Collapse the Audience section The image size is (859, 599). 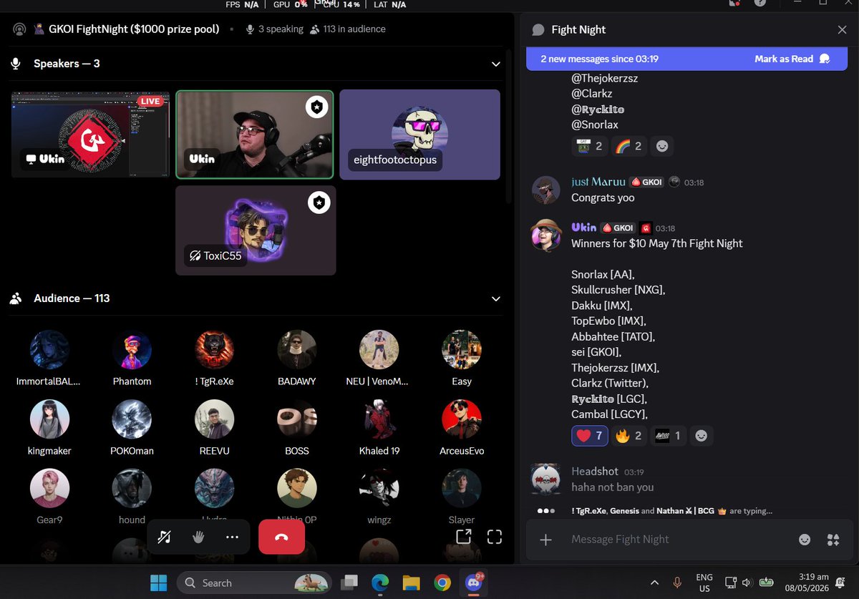pyautogui.click(x=495, y=298)
